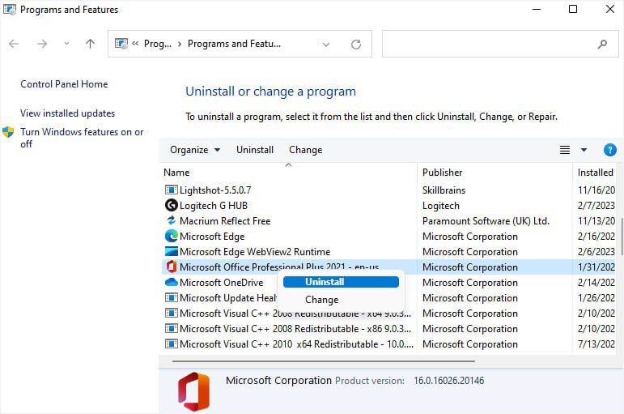Select Microsoft Edge WebView2 Runtime text
The height and width of the screenshot is (414, 624).
point(255,252)
